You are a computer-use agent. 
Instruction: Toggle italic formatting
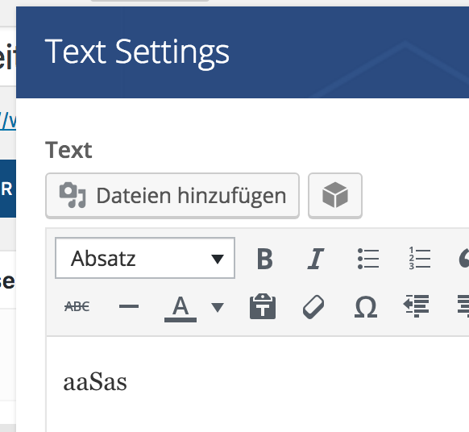point(316,259)
